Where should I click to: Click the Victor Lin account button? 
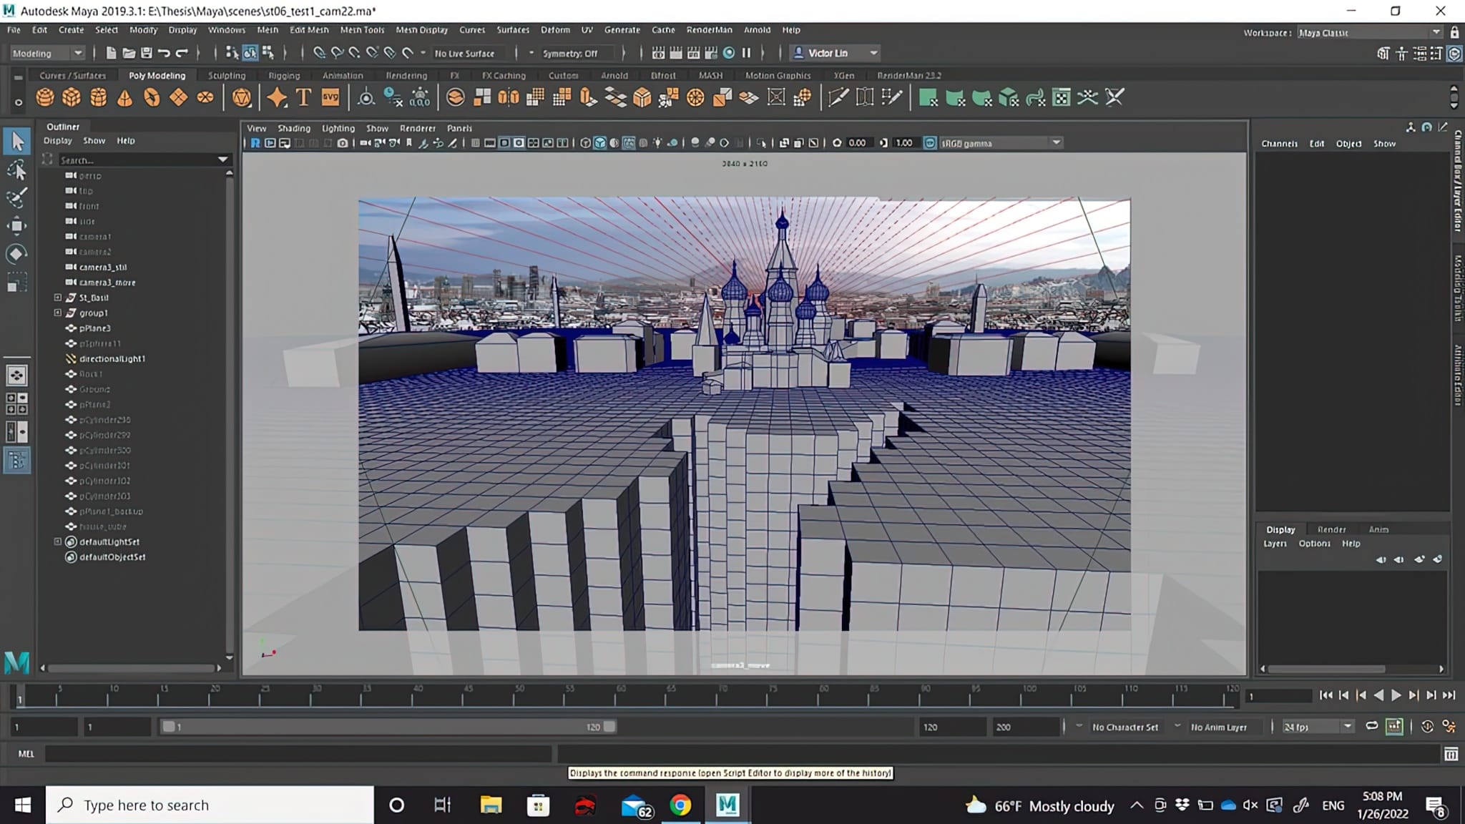834,52
